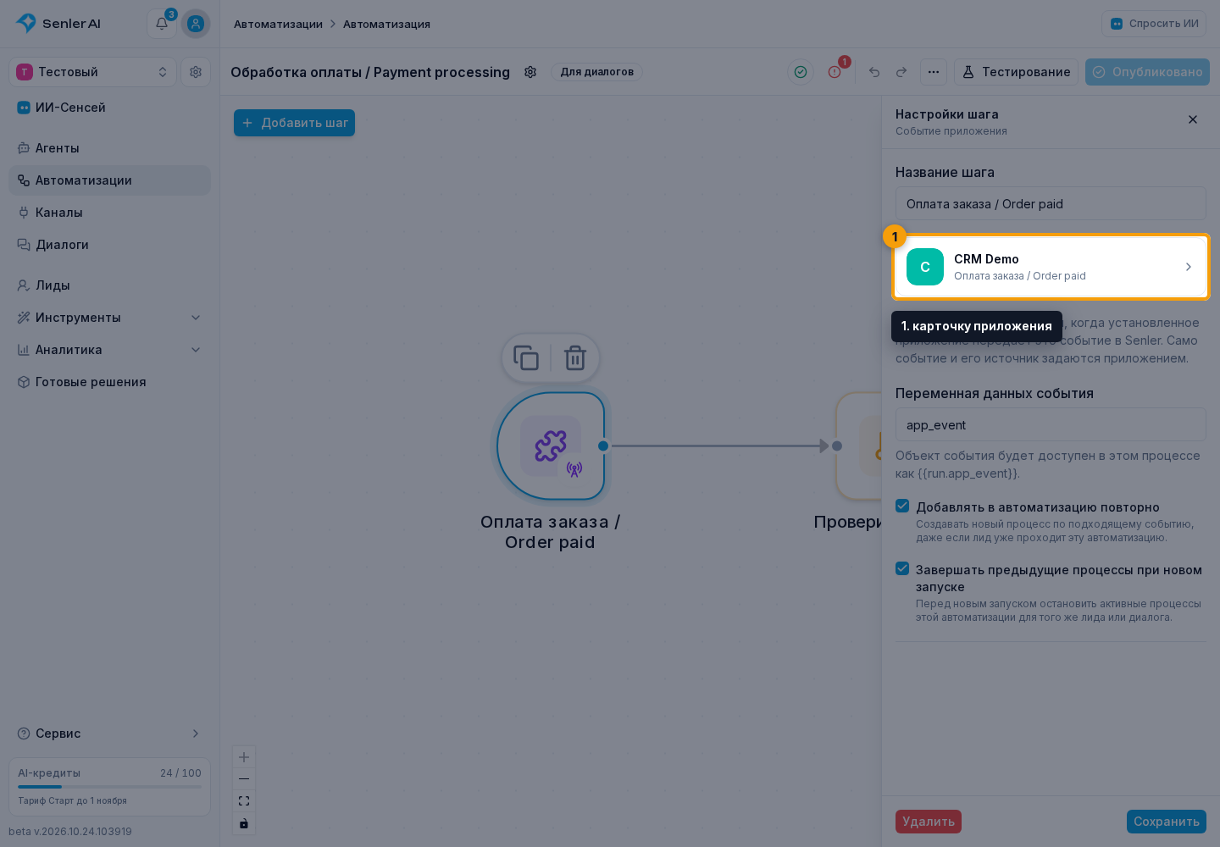
Task: Open workspace settings gear next to Тестовый
Action: click(x=196, y=72)
